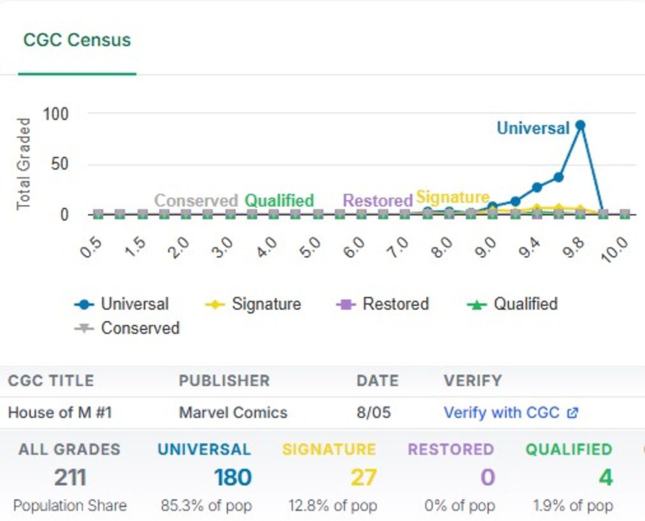Screen dimensions: 645x521
Task: Click the external link icon beside Verify with CGC
Action: click(572, 413)
